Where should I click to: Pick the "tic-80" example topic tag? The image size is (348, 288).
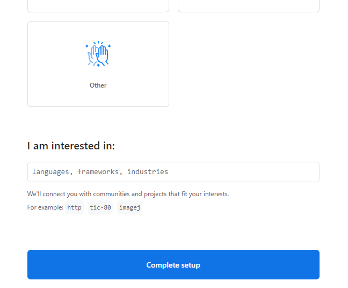click(100, 207)
